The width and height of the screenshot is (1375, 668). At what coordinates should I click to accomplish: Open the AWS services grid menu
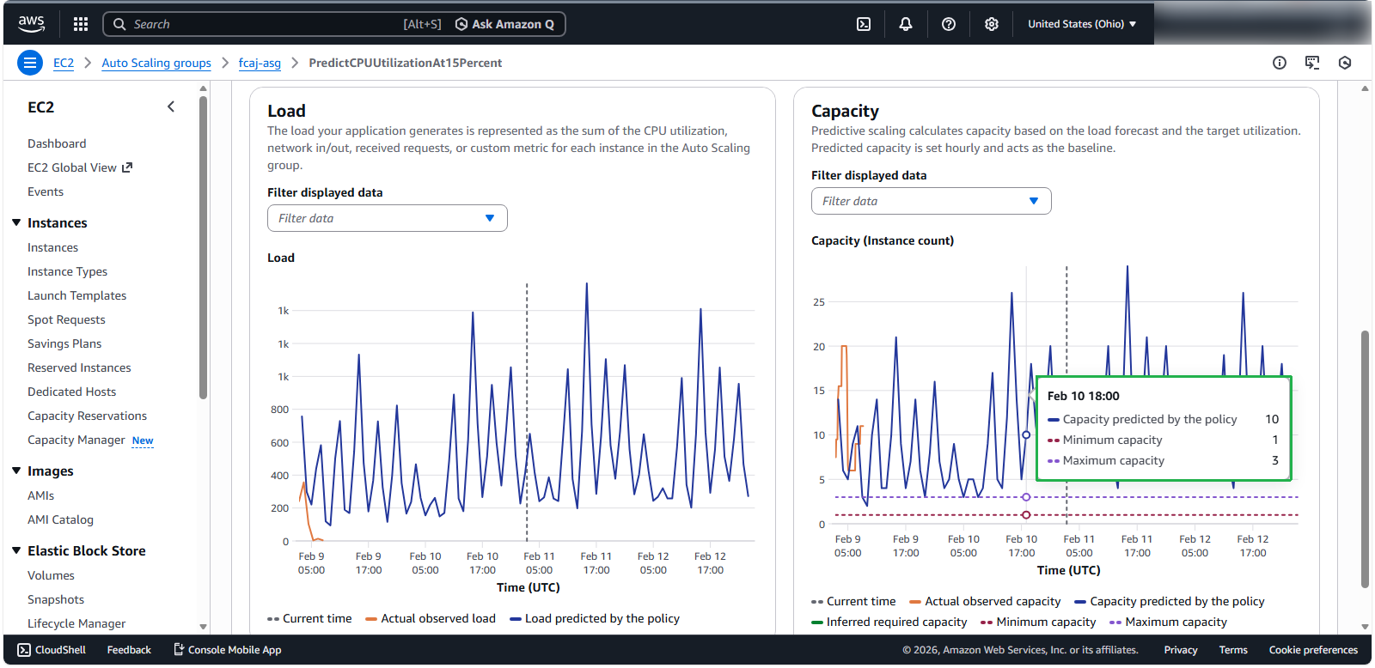[x=81, y=24]
